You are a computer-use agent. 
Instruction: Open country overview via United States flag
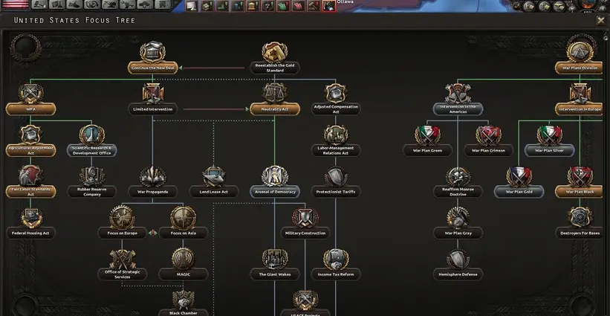pos(15,4)
